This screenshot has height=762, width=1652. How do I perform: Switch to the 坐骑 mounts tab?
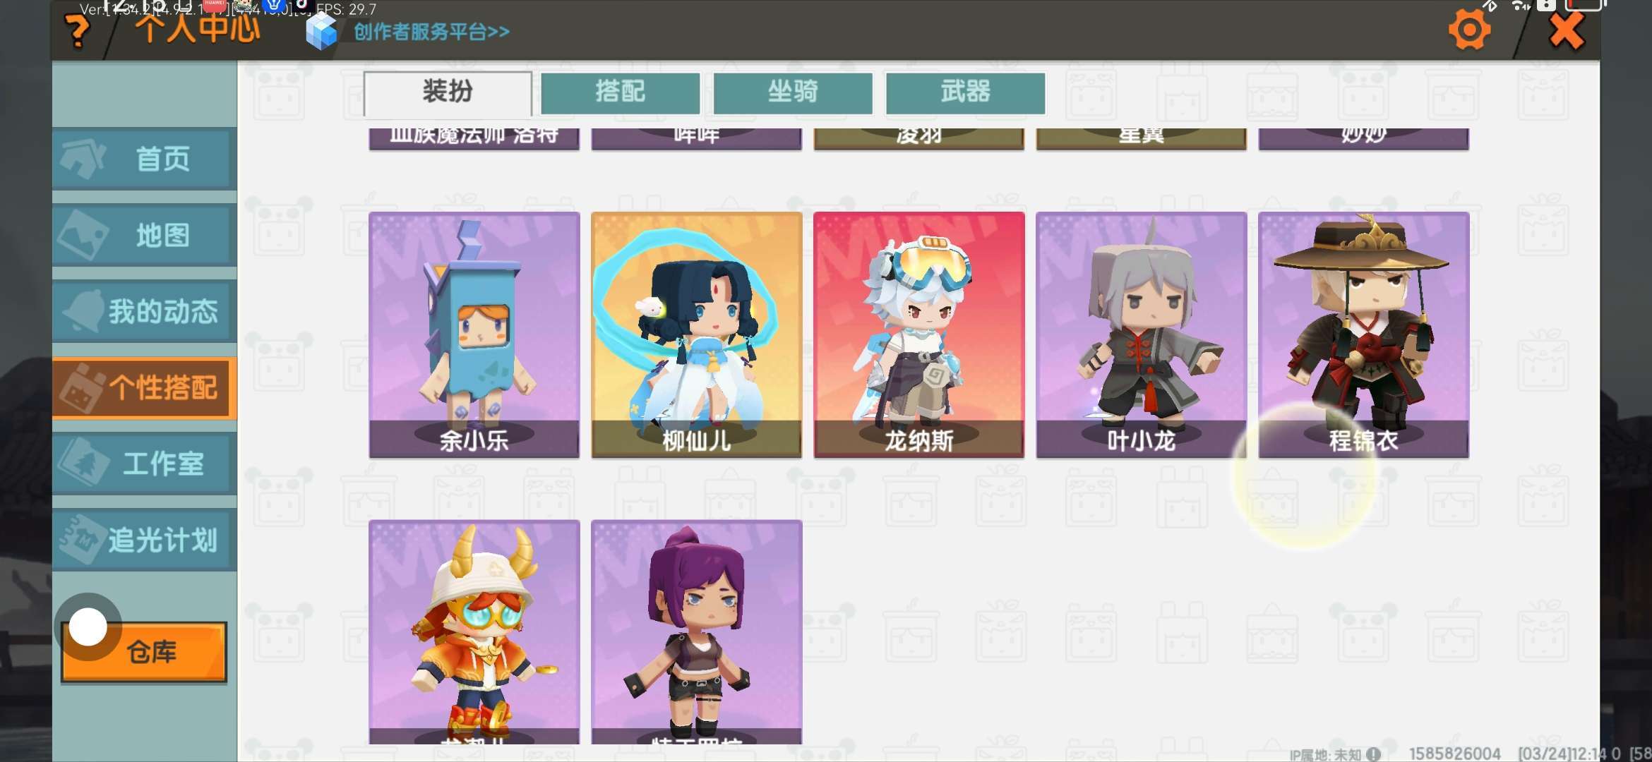pos(793,92)
